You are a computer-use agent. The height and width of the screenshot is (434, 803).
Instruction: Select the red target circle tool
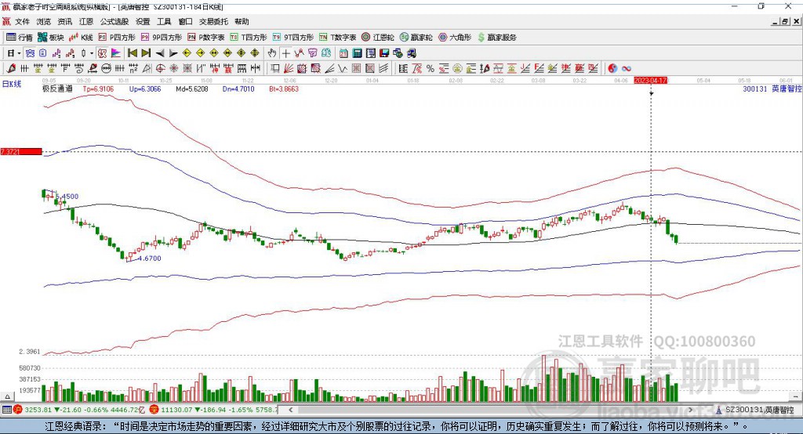pyautogui.click(x=160, y=68)
